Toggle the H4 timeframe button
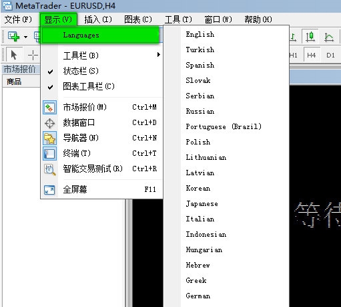The height and width of the screenshot is (307, 341). [x=312, y=55]
